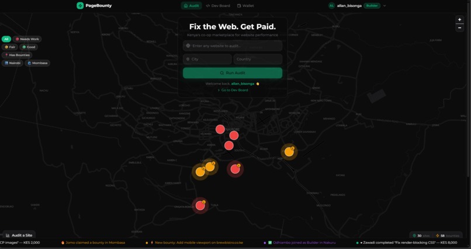Image resolution: width=471 pixels, height=249 pixels.
Task: Click the red marker above SOUTH C label
Action: click(229, 146)
